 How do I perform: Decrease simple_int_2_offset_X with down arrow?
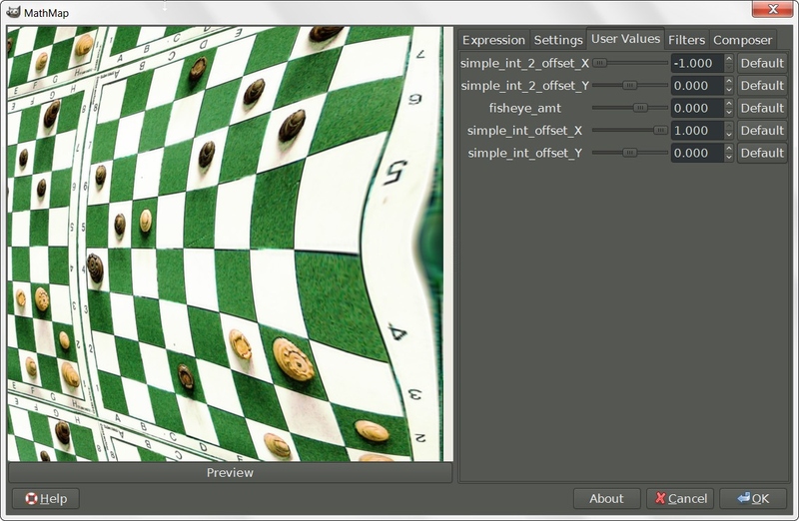[729, 68]
